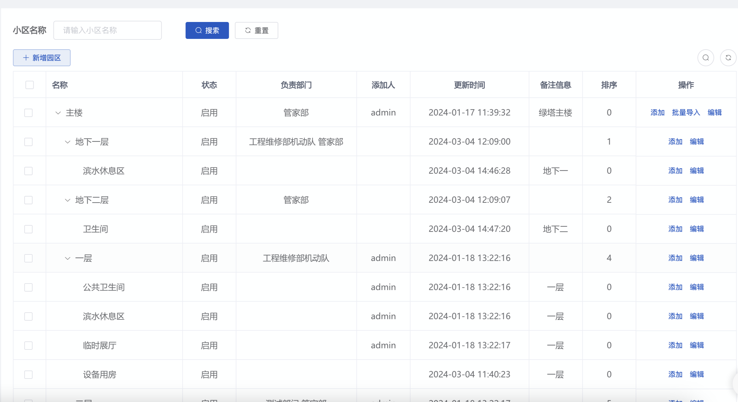This screenshot has height=402, width=738.
Task: Collapse the 地下二层 tree row
Action: tap(68, 200)
